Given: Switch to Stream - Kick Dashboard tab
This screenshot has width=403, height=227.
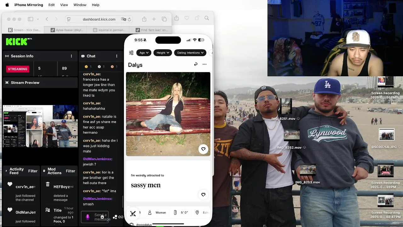Looking at the screenshot, I should pos(25,30).
